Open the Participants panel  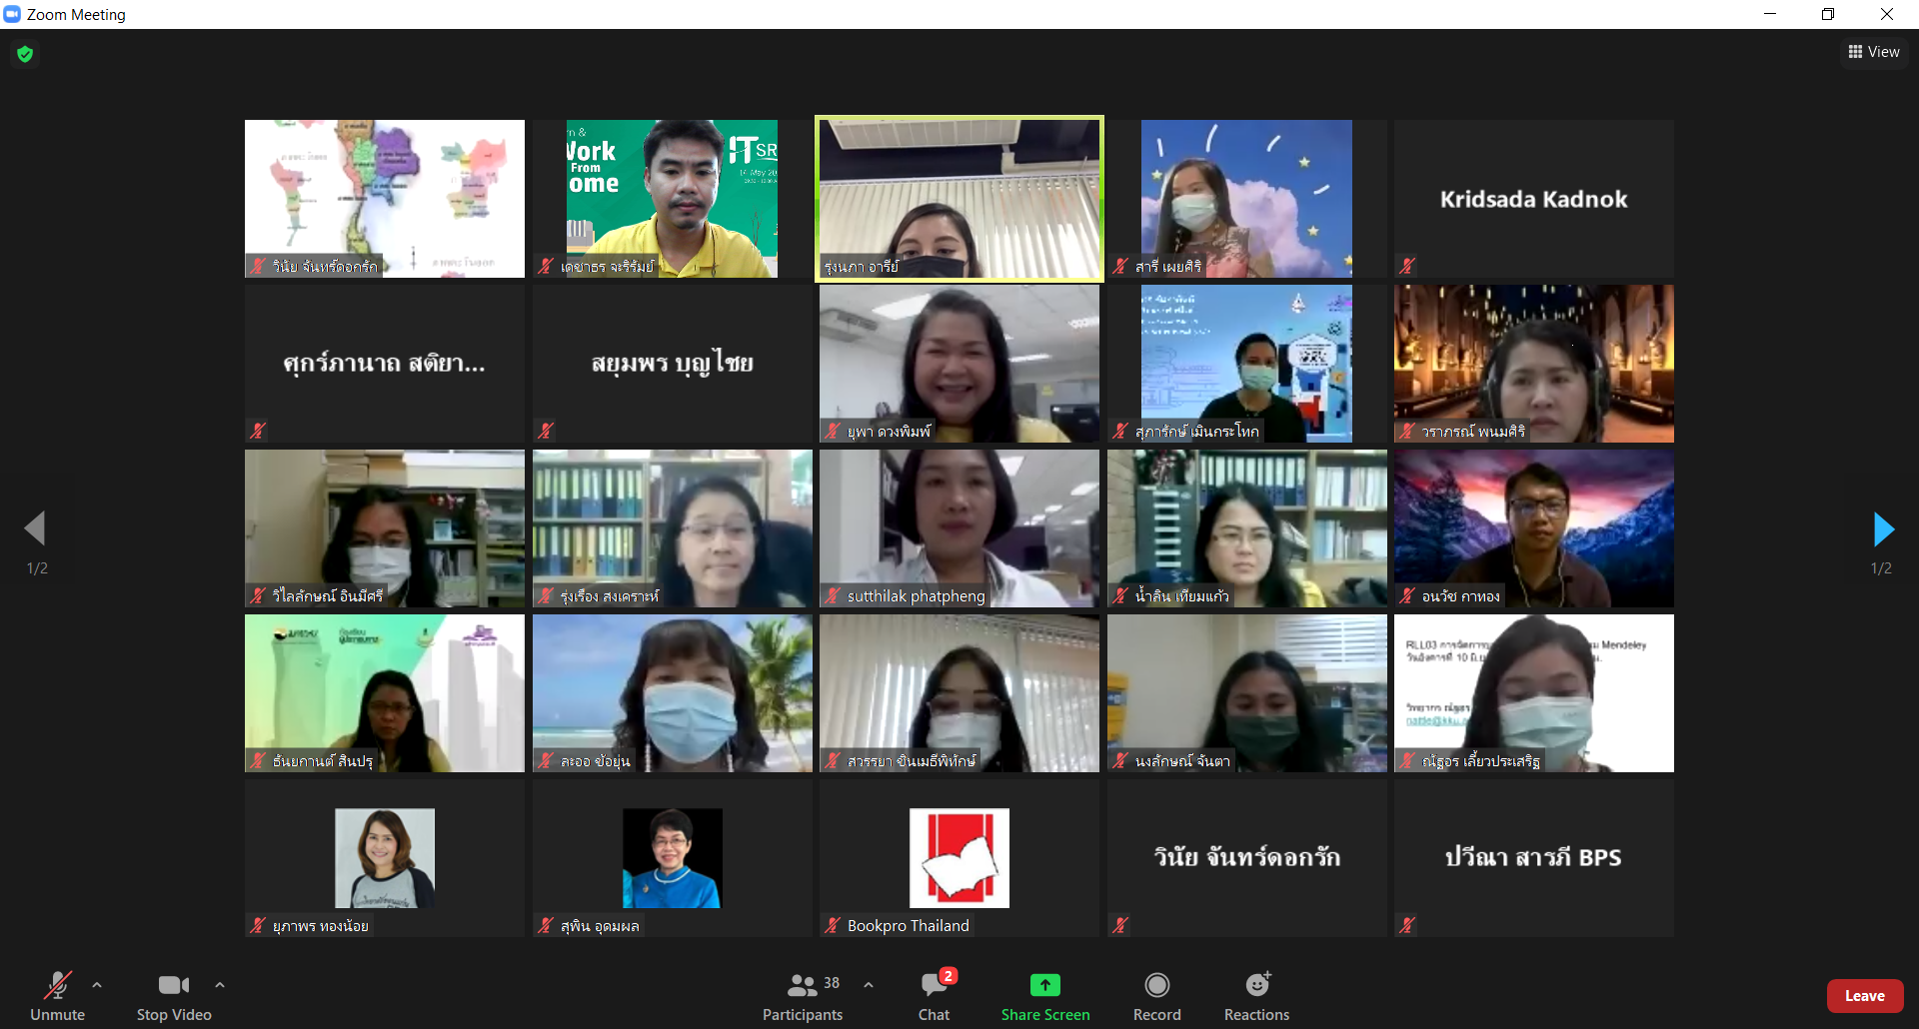[x=802, y=997]
